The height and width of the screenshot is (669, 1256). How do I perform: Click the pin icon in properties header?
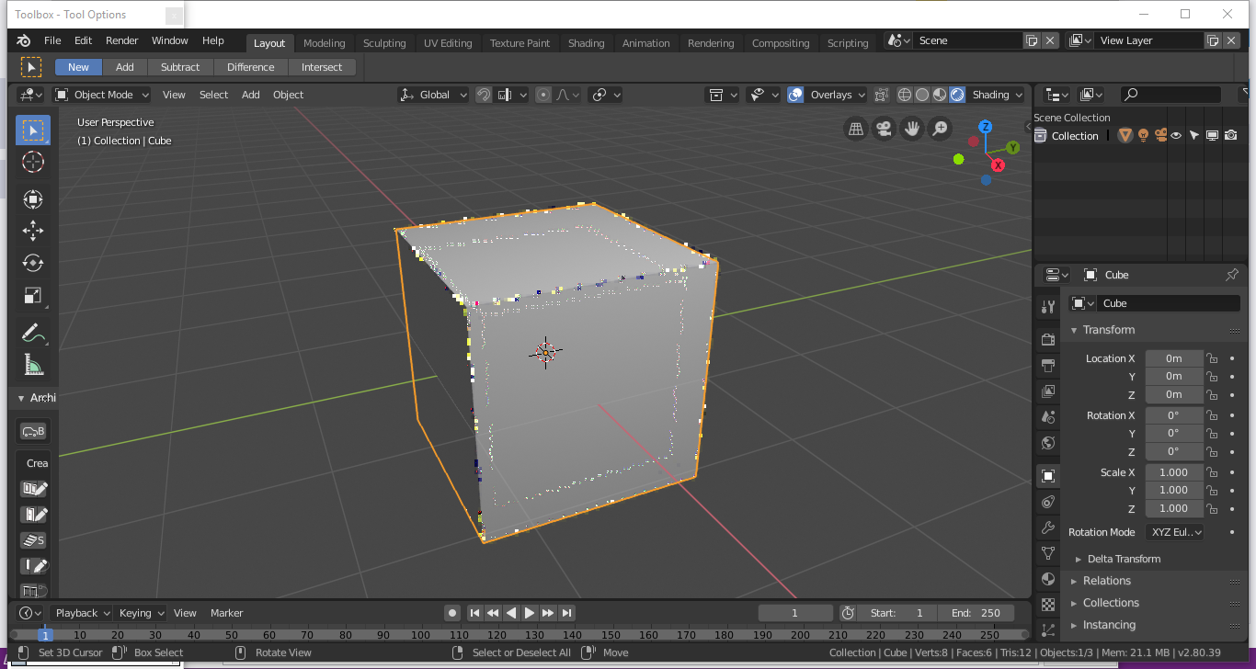(1232, 275)
